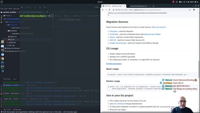Open the browser profile account icon

click(194, 10)
